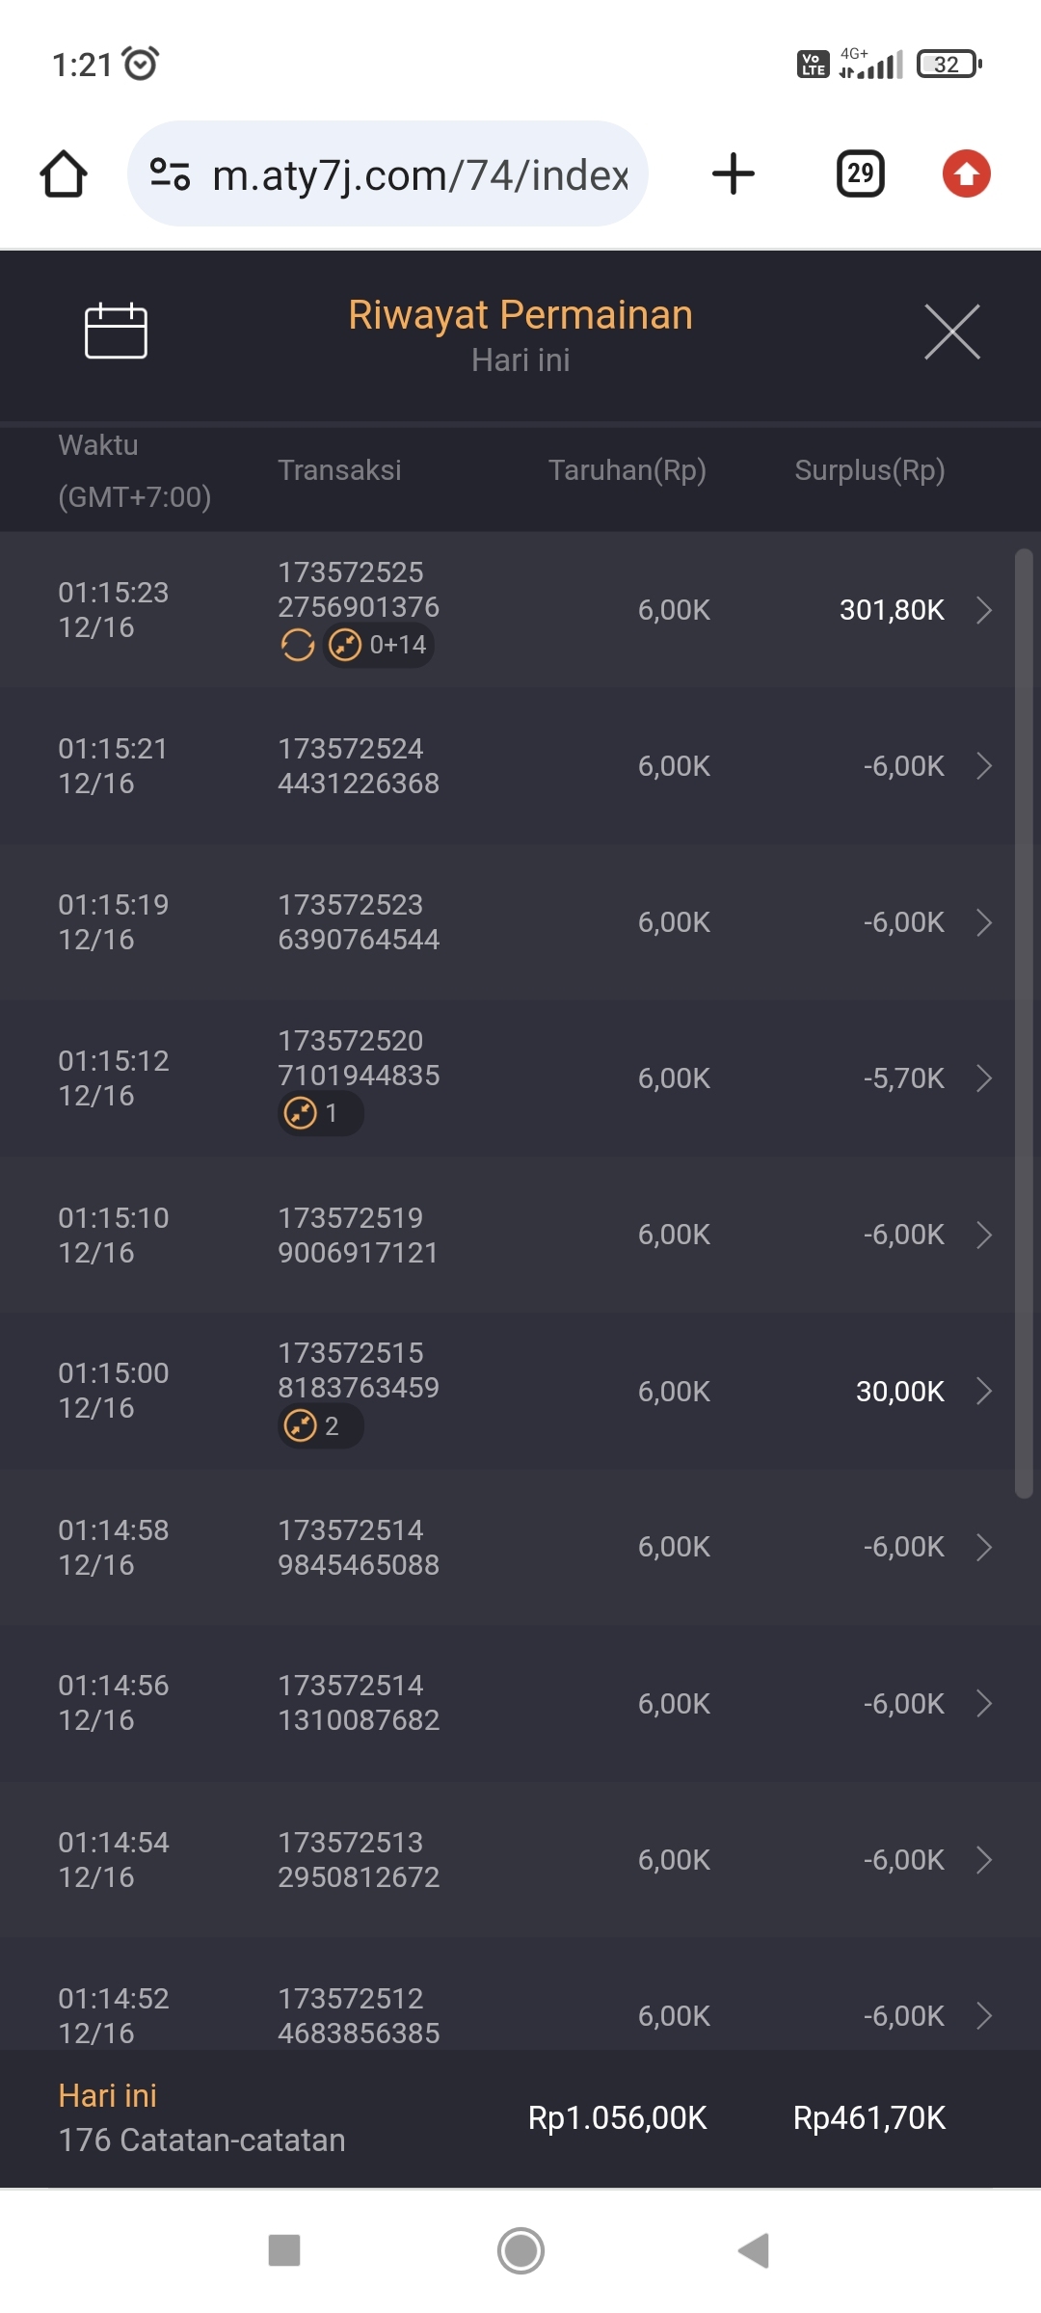Tap the 0+14 free spin badge
Viewport: 1041px width, 2313px height.
[x=380, y=645]
